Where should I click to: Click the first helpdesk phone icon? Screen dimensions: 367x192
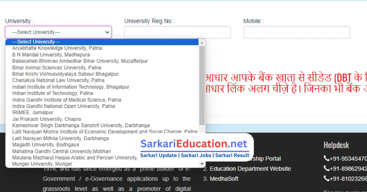click(326, 158)
